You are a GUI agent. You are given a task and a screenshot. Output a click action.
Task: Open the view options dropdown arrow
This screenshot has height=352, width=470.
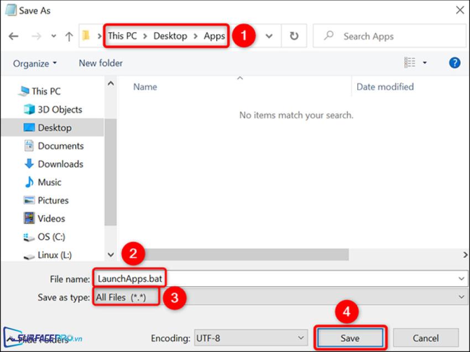coord(425,63)
